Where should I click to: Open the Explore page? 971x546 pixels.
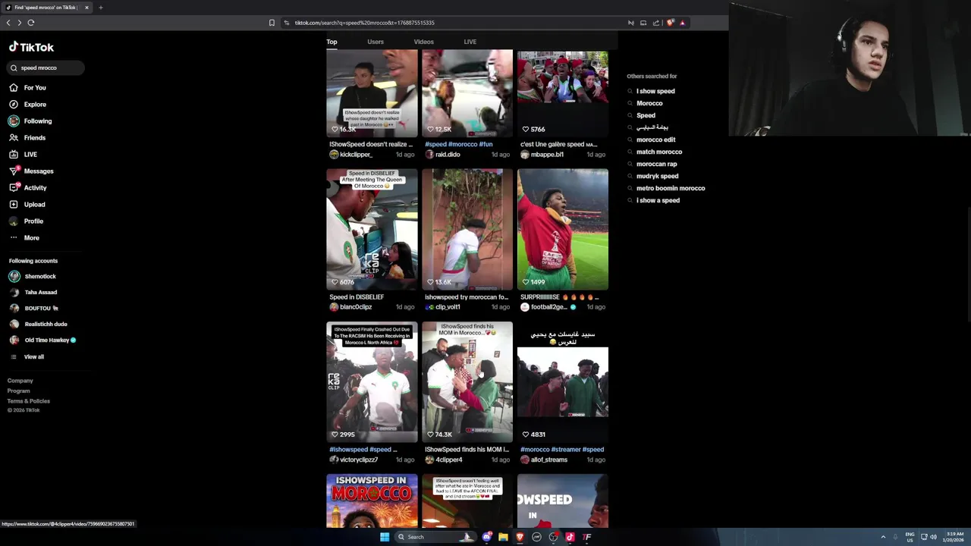(28, 105)
